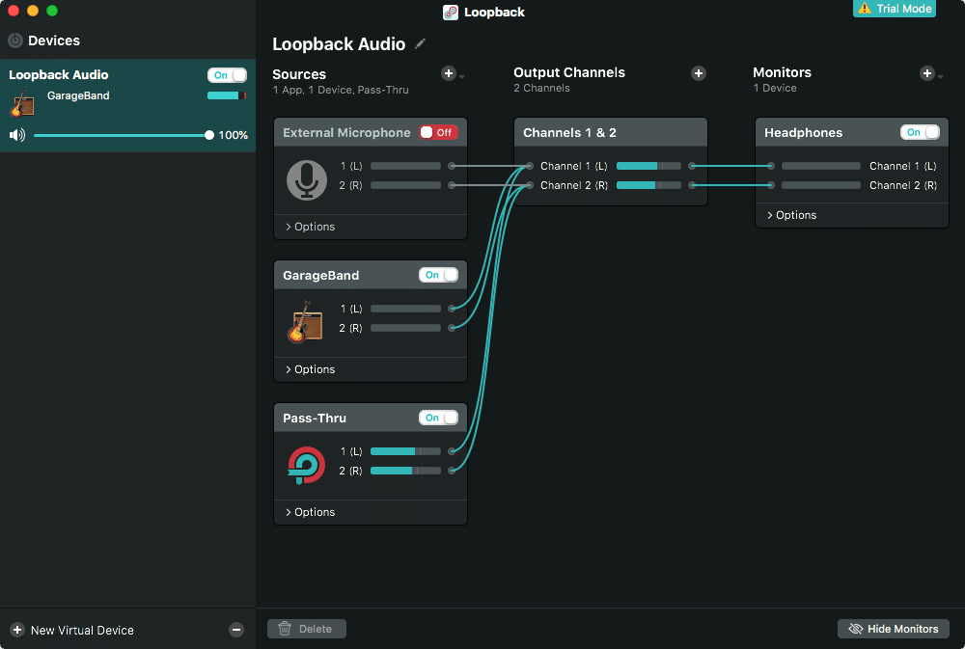Select GarageBand 2 (R) output connector
Image resolution: width=965 pixels, height=649 pixels.
coord(452,328)
